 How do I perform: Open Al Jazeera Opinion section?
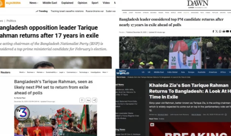point(82,3)
